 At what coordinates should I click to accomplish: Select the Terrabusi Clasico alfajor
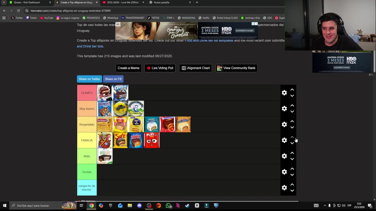click(x=105, y=125)
